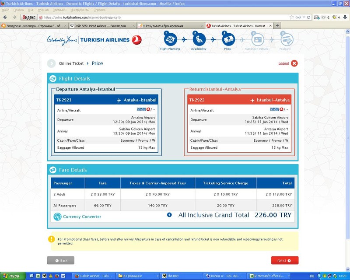350x280 pixels.
Task: Click the Price step icon
Action: tap(228, 39)
